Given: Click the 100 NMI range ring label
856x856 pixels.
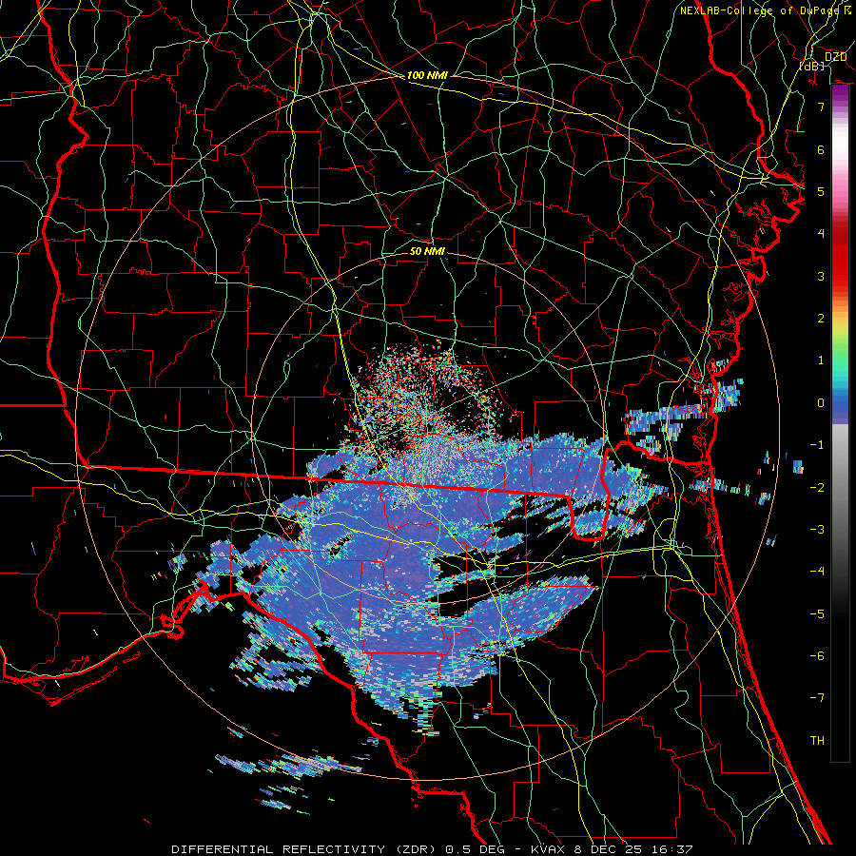Looking at the screenshot, I should click(427, 75).
